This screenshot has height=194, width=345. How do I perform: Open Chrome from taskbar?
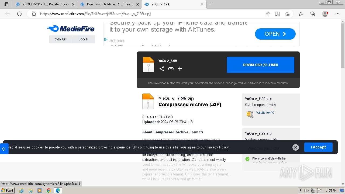click(49, 190)
